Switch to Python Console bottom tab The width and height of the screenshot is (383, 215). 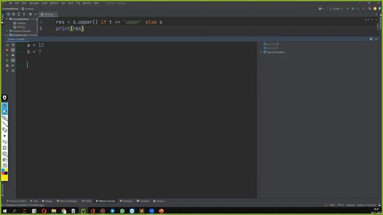coord(105,201)
